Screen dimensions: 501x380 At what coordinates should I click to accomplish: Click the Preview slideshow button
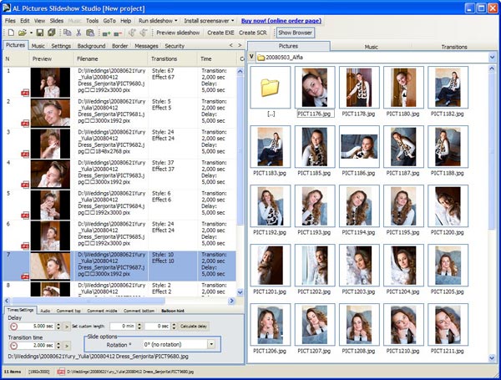(x=179, y=32)
